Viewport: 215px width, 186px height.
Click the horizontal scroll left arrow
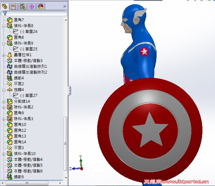point(3,183)
